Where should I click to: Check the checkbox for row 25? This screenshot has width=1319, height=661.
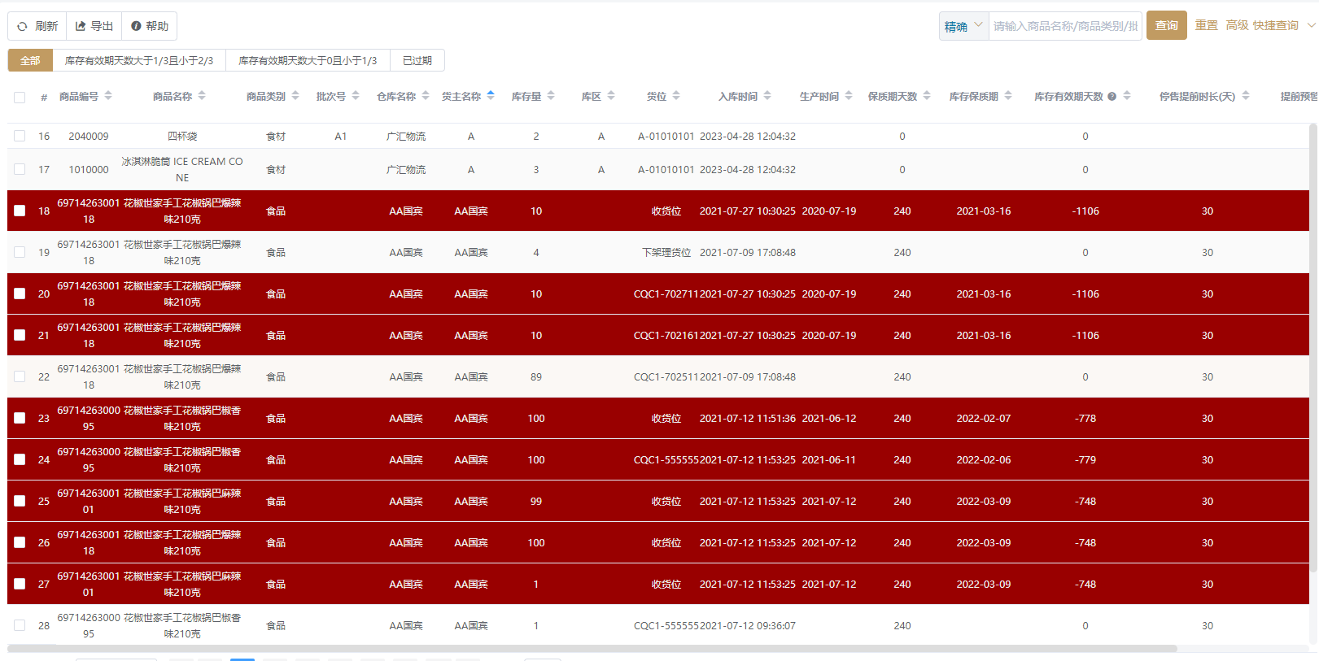[x=20, y=501]
